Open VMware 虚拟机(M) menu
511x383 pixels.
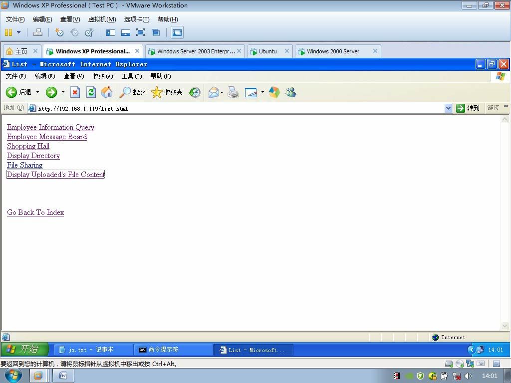(102, 19)
